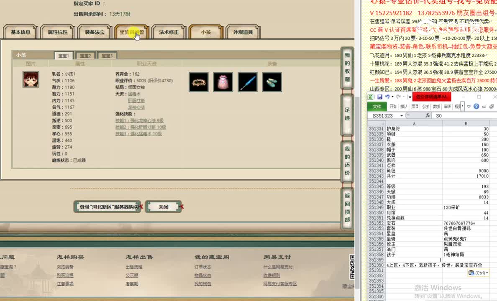Open Excel's Help question-mark icon
Image resolution: width=497 pixels, height=301 pixels.
[x=476, y=106]
